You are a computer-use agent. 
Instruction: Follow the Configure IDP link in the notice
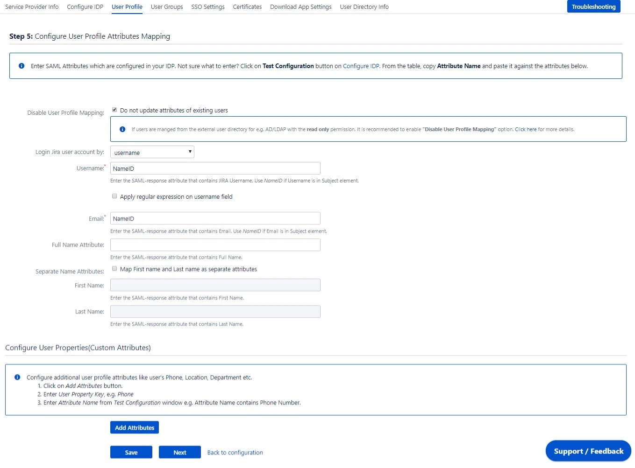[x=361, y=66]
